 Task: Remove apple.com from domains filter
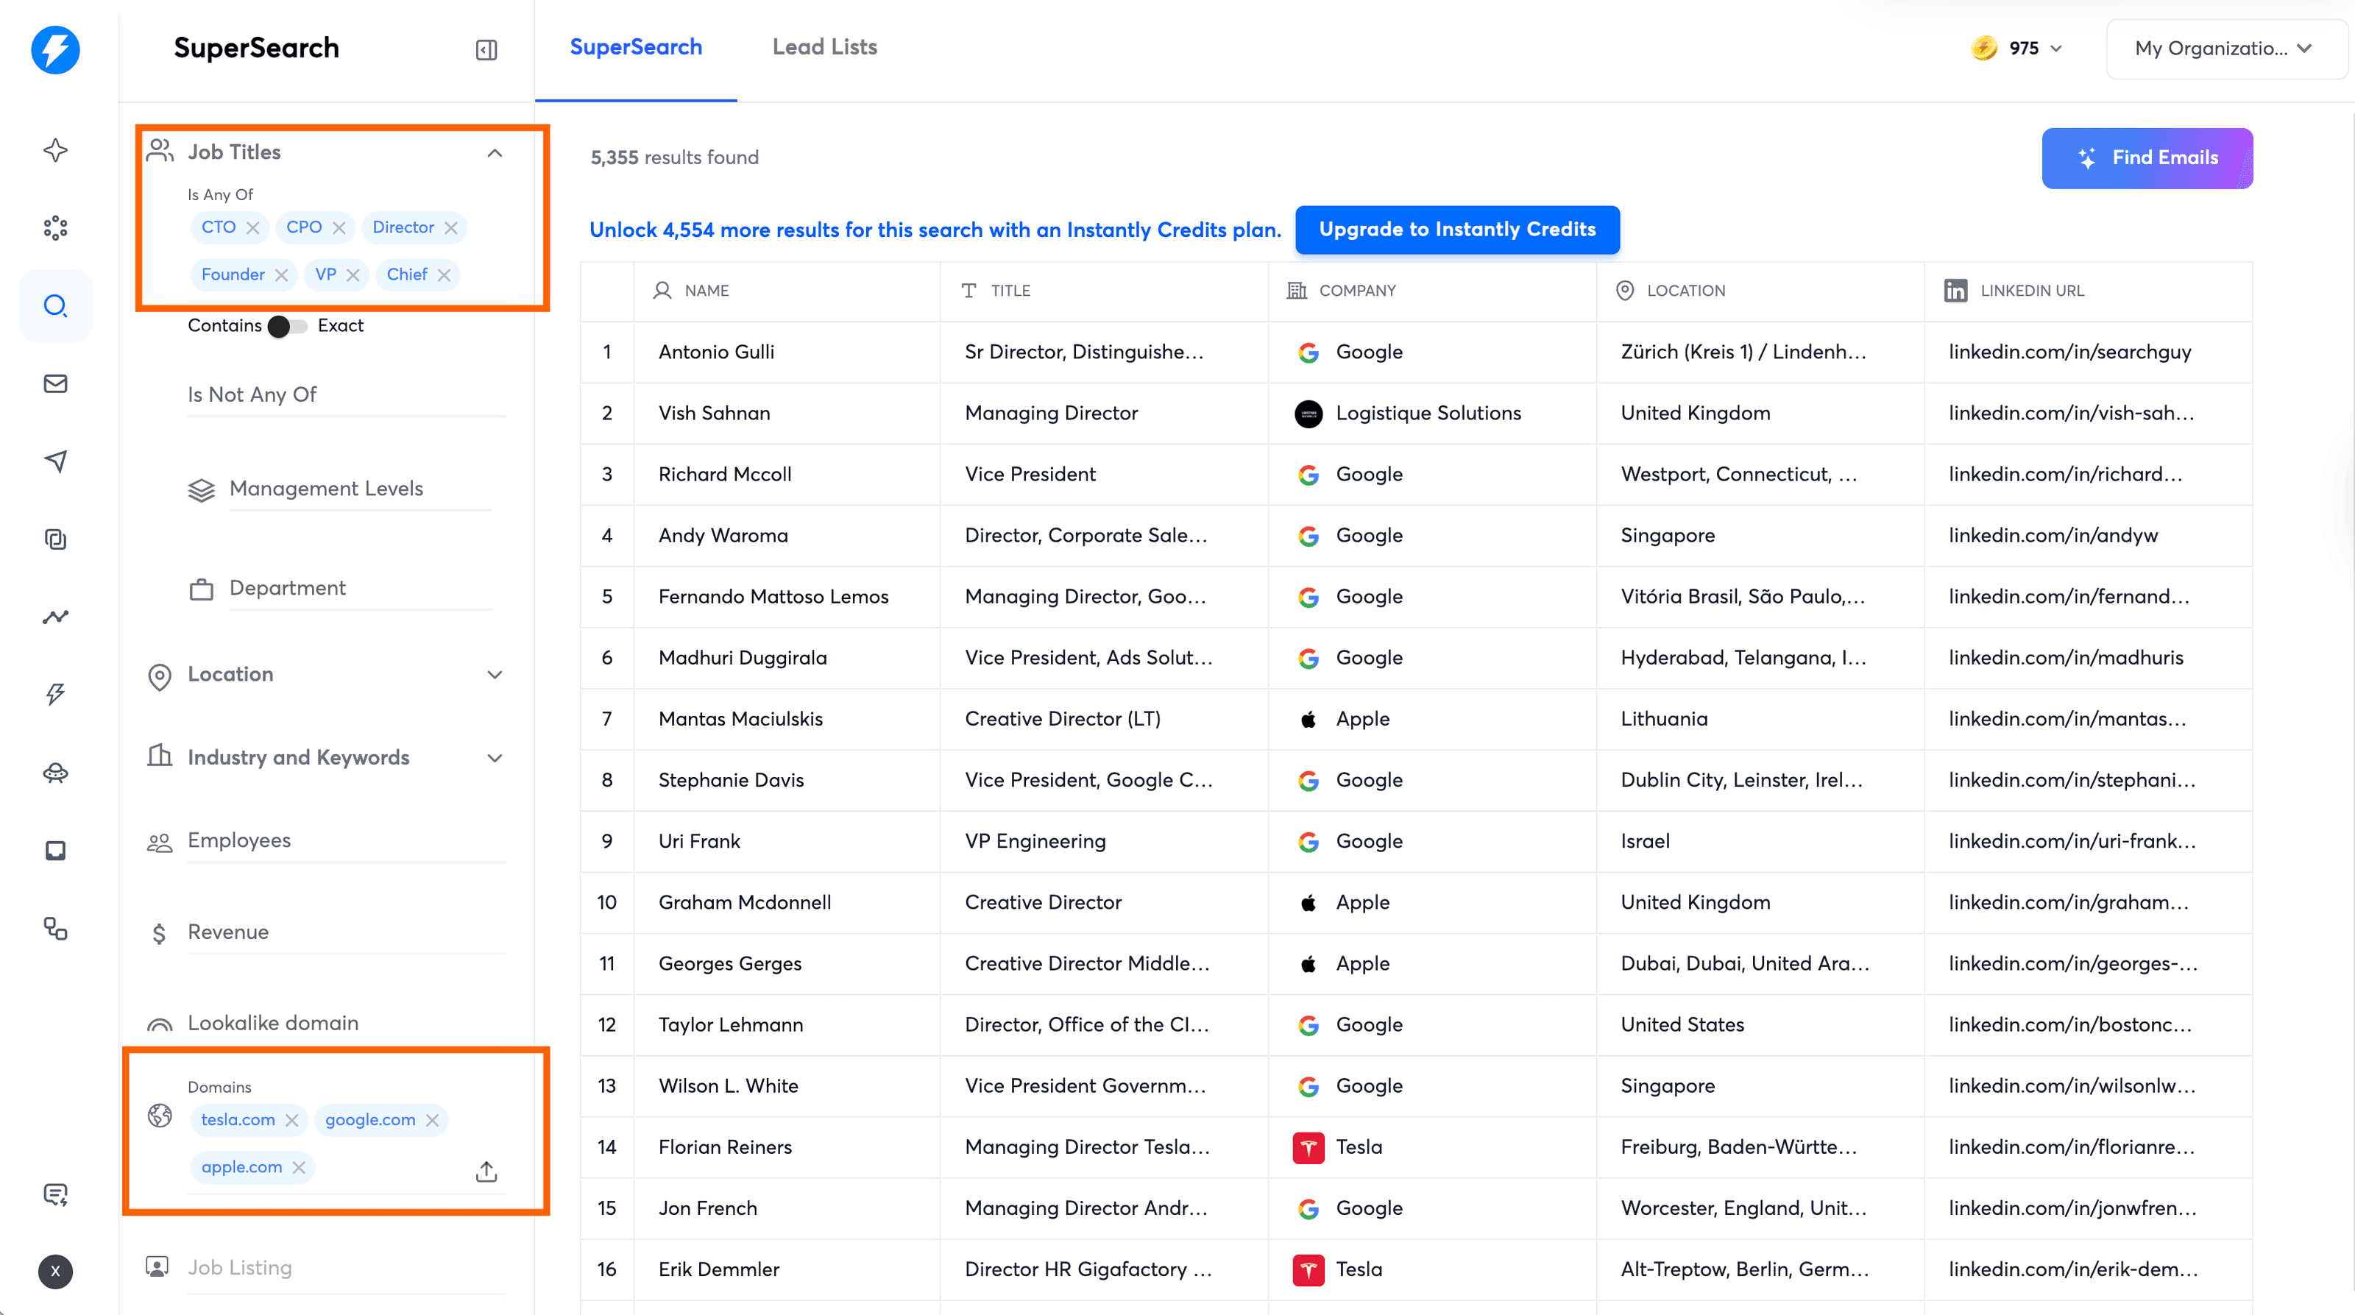click(299, 1168)
